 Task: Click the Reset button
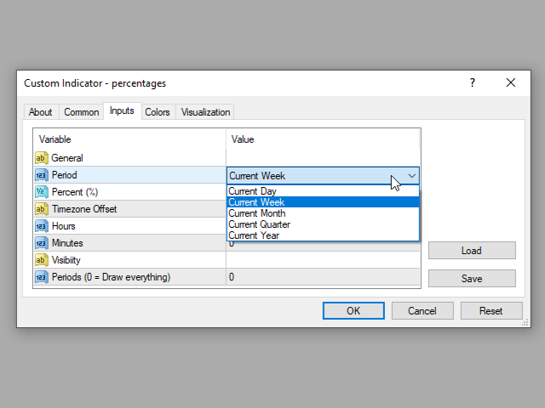tap(491, 310)
